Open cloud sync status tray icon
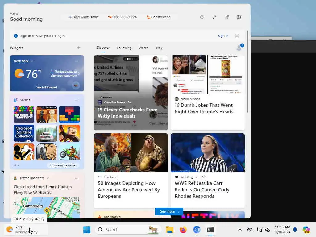 (250, 230)
